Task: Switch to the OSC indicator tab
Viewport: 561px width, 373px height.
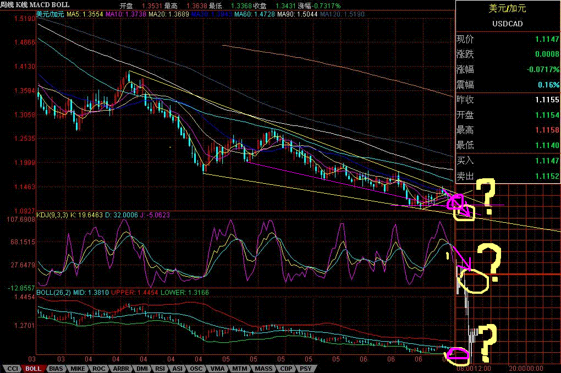Action: tap(197, 369)
